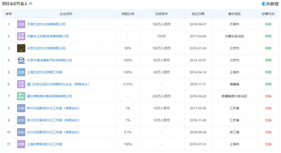Click the blue 凡世 logo for 上海凡世文化传媒工作室

click(21, 72)
